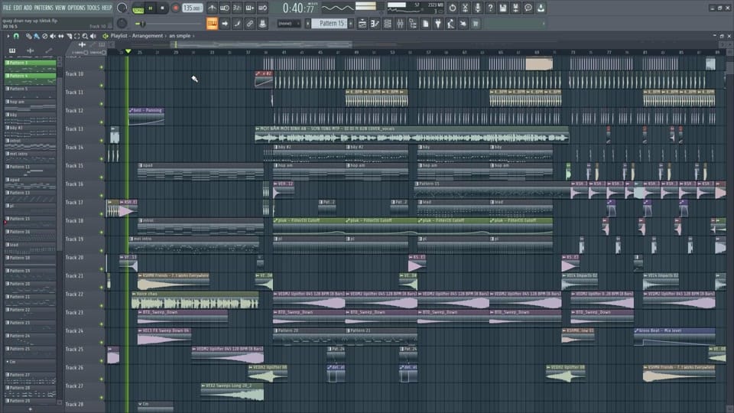Image resolution: width=734 pixels, height=413 pixels.
Task: Pause playback with the pause button
Action: [x=151, y=8]
